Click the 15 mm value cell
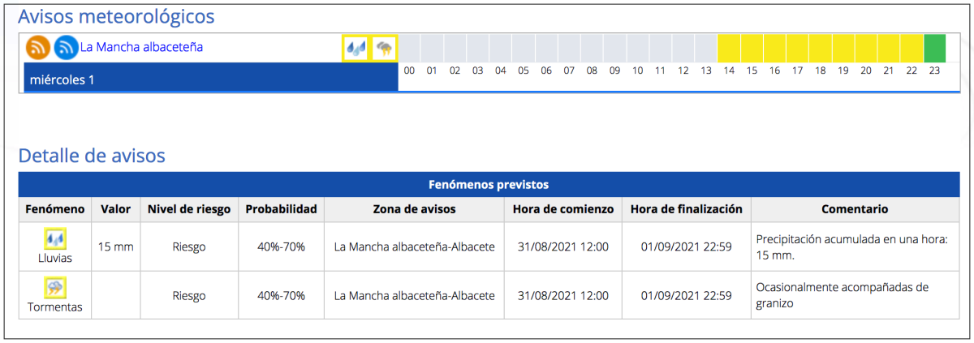The image size is (974, 343). pyautogui.click(x=115, y=247)
